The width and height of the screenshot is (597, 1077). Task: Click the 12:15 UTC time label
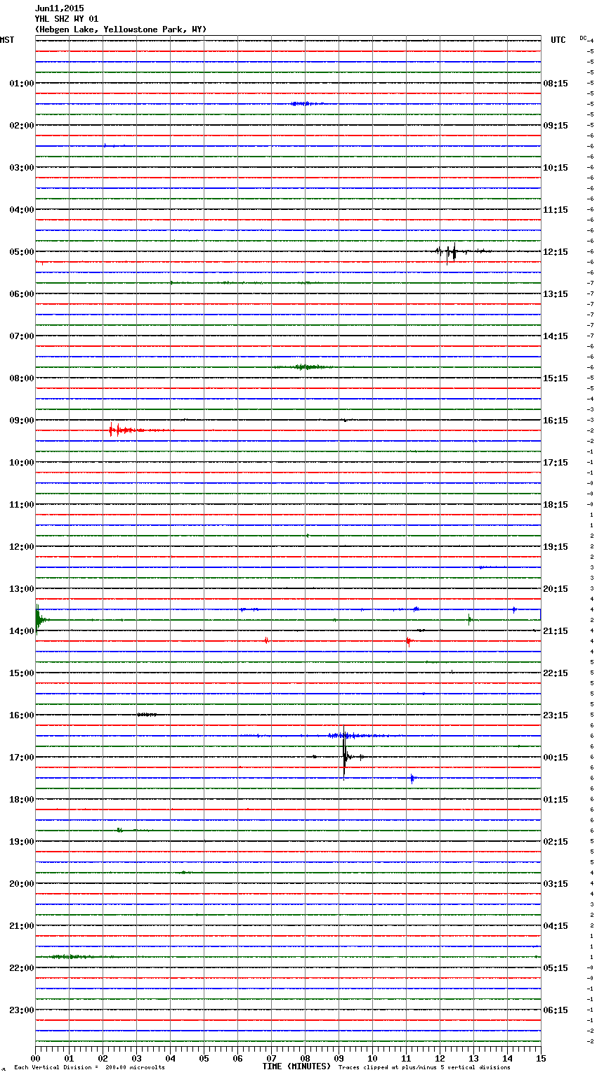[x=556, y=252]
